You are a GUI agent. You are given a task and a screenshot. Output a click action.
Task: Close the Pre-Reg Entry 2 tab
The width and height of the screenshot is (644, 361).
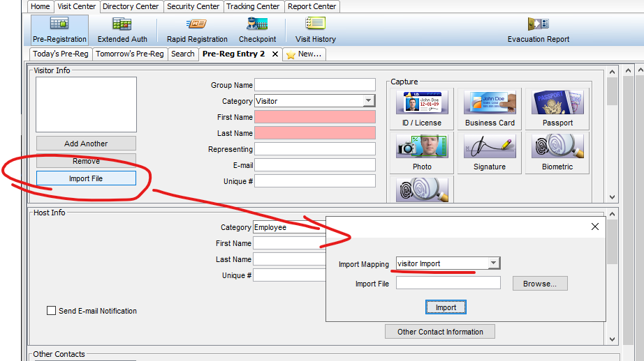[x=275, y=54]
